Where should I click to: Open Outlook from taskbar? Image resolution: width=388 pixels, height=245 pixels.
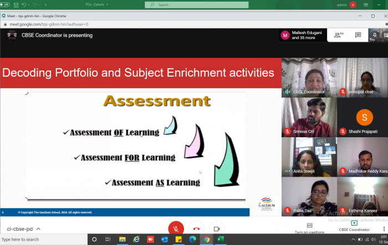click(x=164, y=239)
